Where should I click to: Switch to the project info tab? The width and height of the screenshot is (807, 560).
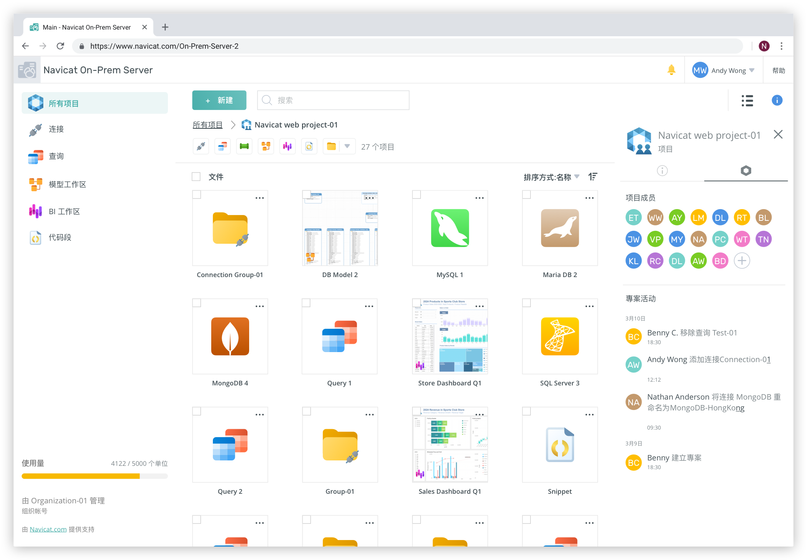[662, 170]
